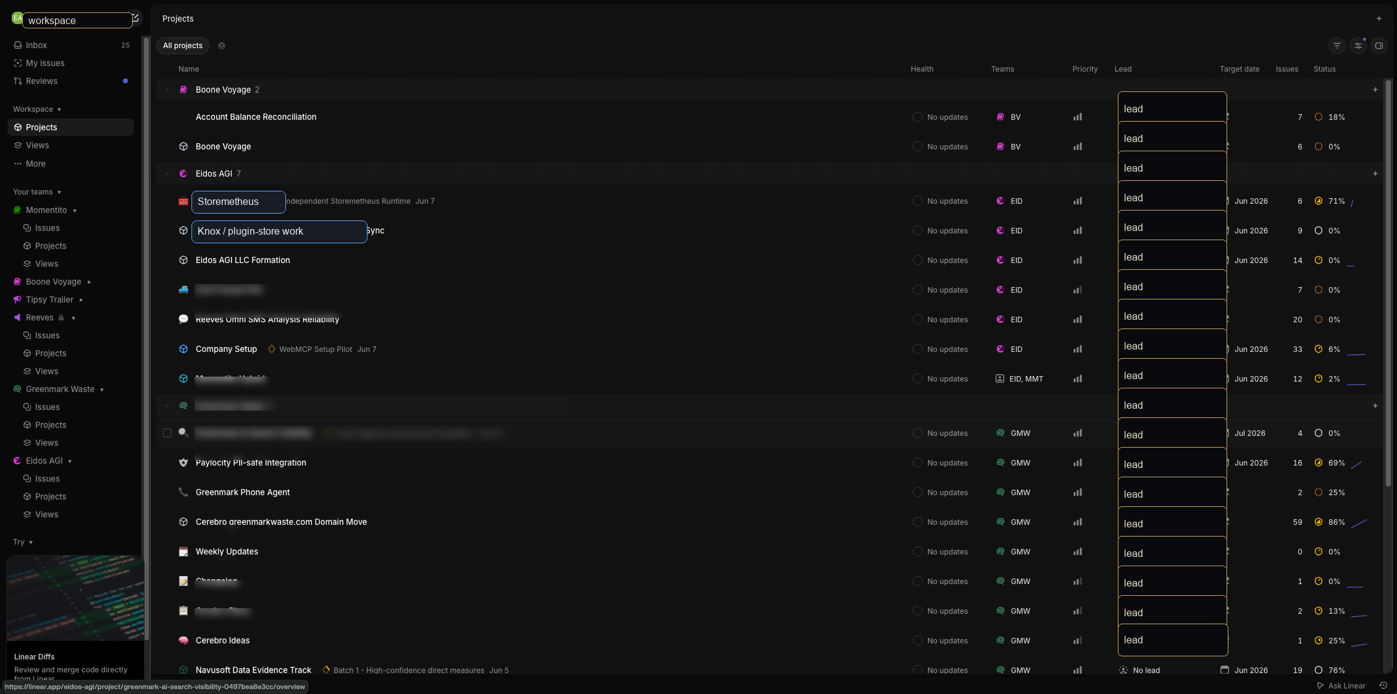Open the filter icon in projects toolbar

point(1337,46)
